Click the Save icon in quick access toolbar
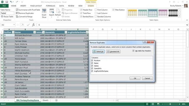 pos(7,2)
